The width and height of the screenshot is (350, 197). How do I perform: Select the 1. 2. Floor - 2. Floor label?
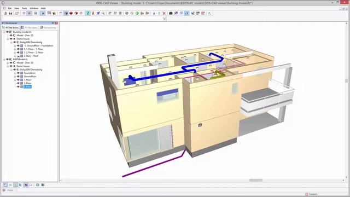point(33,53)
